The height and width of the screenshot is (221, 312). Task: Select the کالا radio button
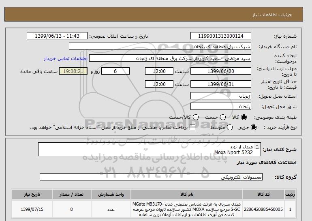[244, 117]
